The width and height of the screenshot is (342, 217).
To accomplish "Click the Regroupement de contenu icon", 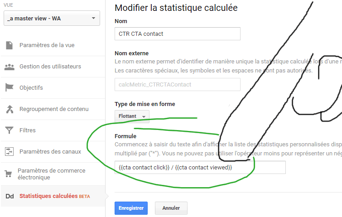I will (x=9, y=109).
